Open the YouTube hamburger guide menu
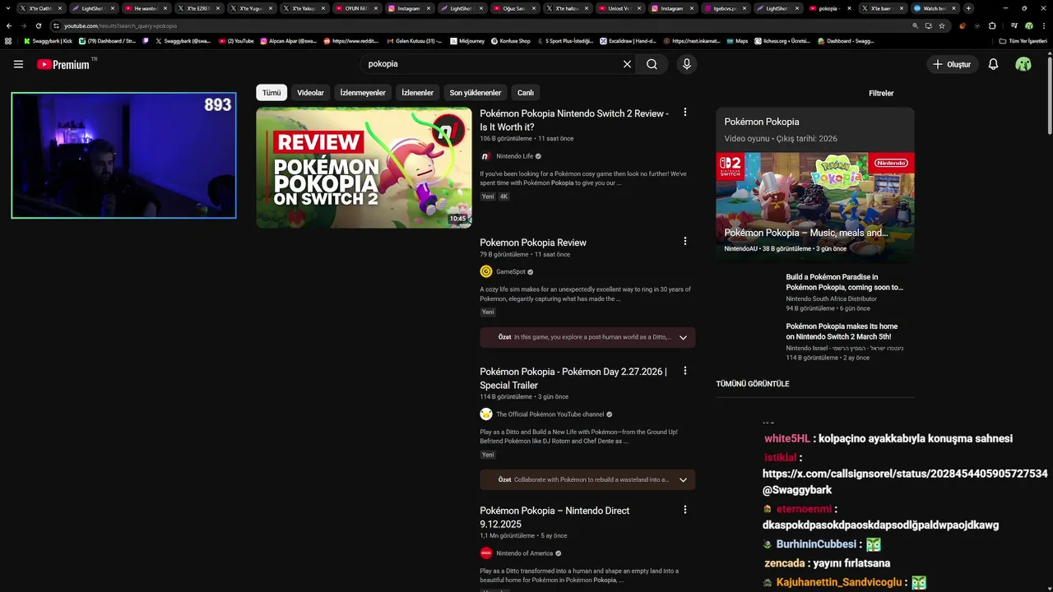This screenshot has width=1053, height=592. (18, 64)
